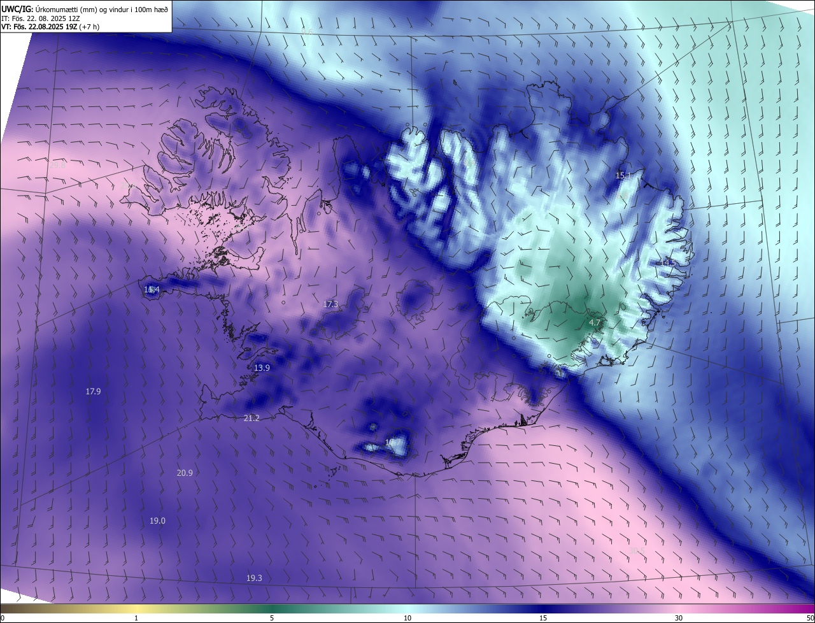
Task: Click the 19.0 value on the map
Action: pos(157,521)
